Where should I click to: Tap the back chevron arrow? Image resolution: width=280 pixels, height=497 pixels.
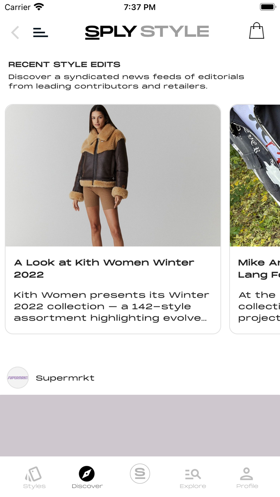click(x=15, y=32)
